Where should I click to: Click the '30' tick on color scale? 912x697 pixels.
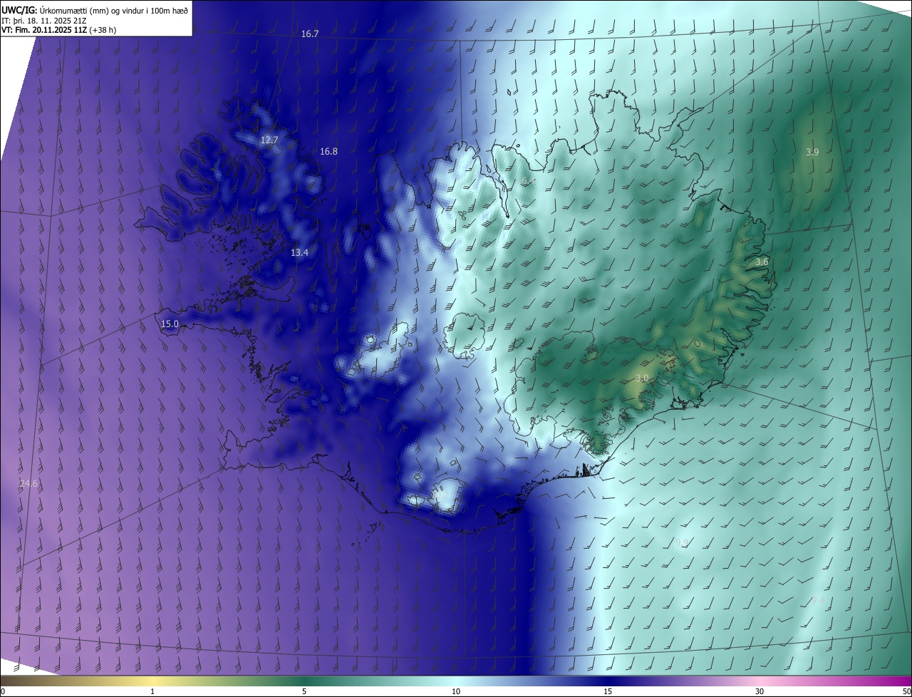coord(760,691)
